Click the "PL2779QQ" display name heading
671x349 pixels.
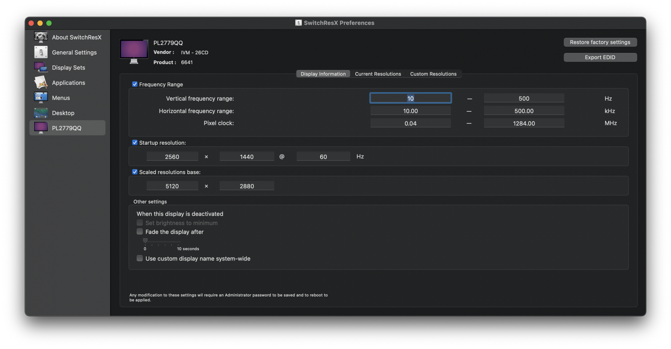(168, 43)
